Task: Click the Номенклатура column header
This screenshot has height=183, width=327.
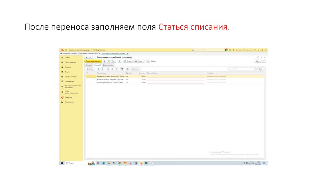Action: click(111, 73)
